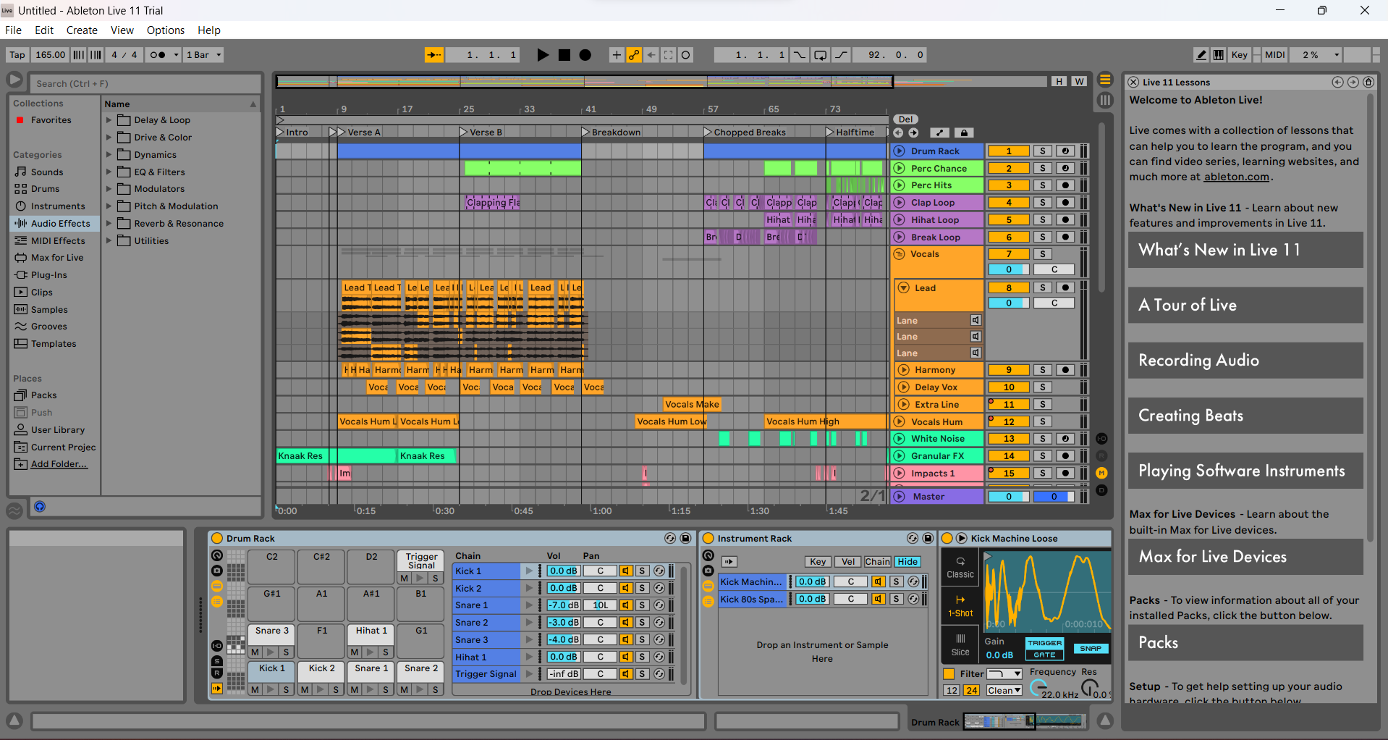Show or hide the Mixer section
The height and width of the screenshot is (740, 1388).
[1101, 473]
